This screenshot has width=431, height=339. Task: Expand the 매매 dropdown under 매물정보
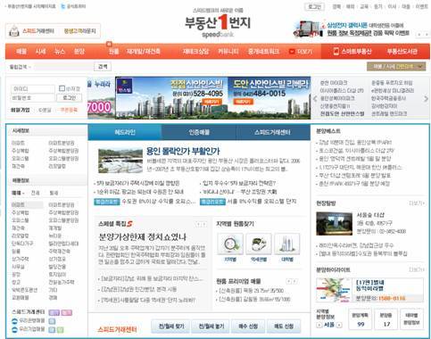(x=18, y=193)
